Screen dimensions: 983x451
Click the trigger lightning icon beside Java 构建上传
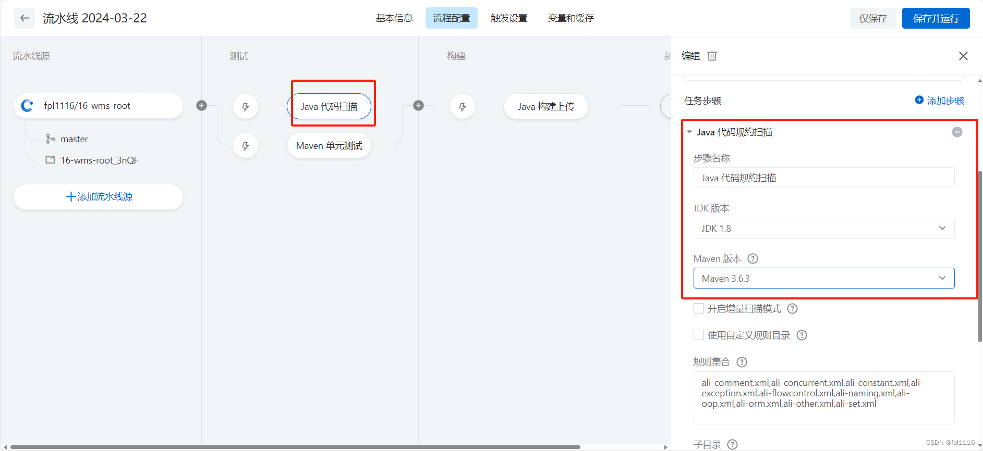click(463, 107)
